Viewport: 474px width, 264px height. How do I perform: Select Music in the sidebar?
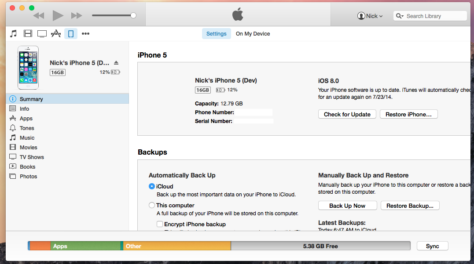coord(67,137)
